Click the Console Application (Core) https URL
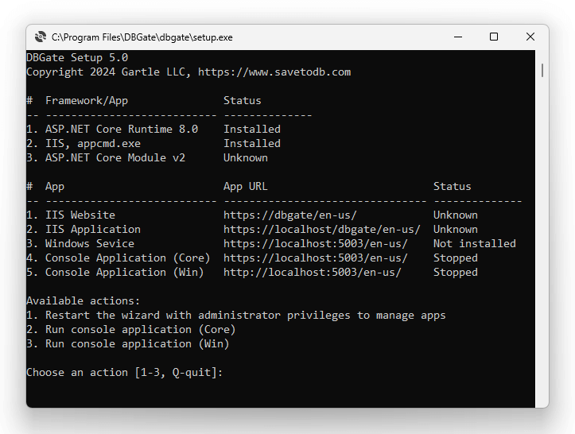 316,258
